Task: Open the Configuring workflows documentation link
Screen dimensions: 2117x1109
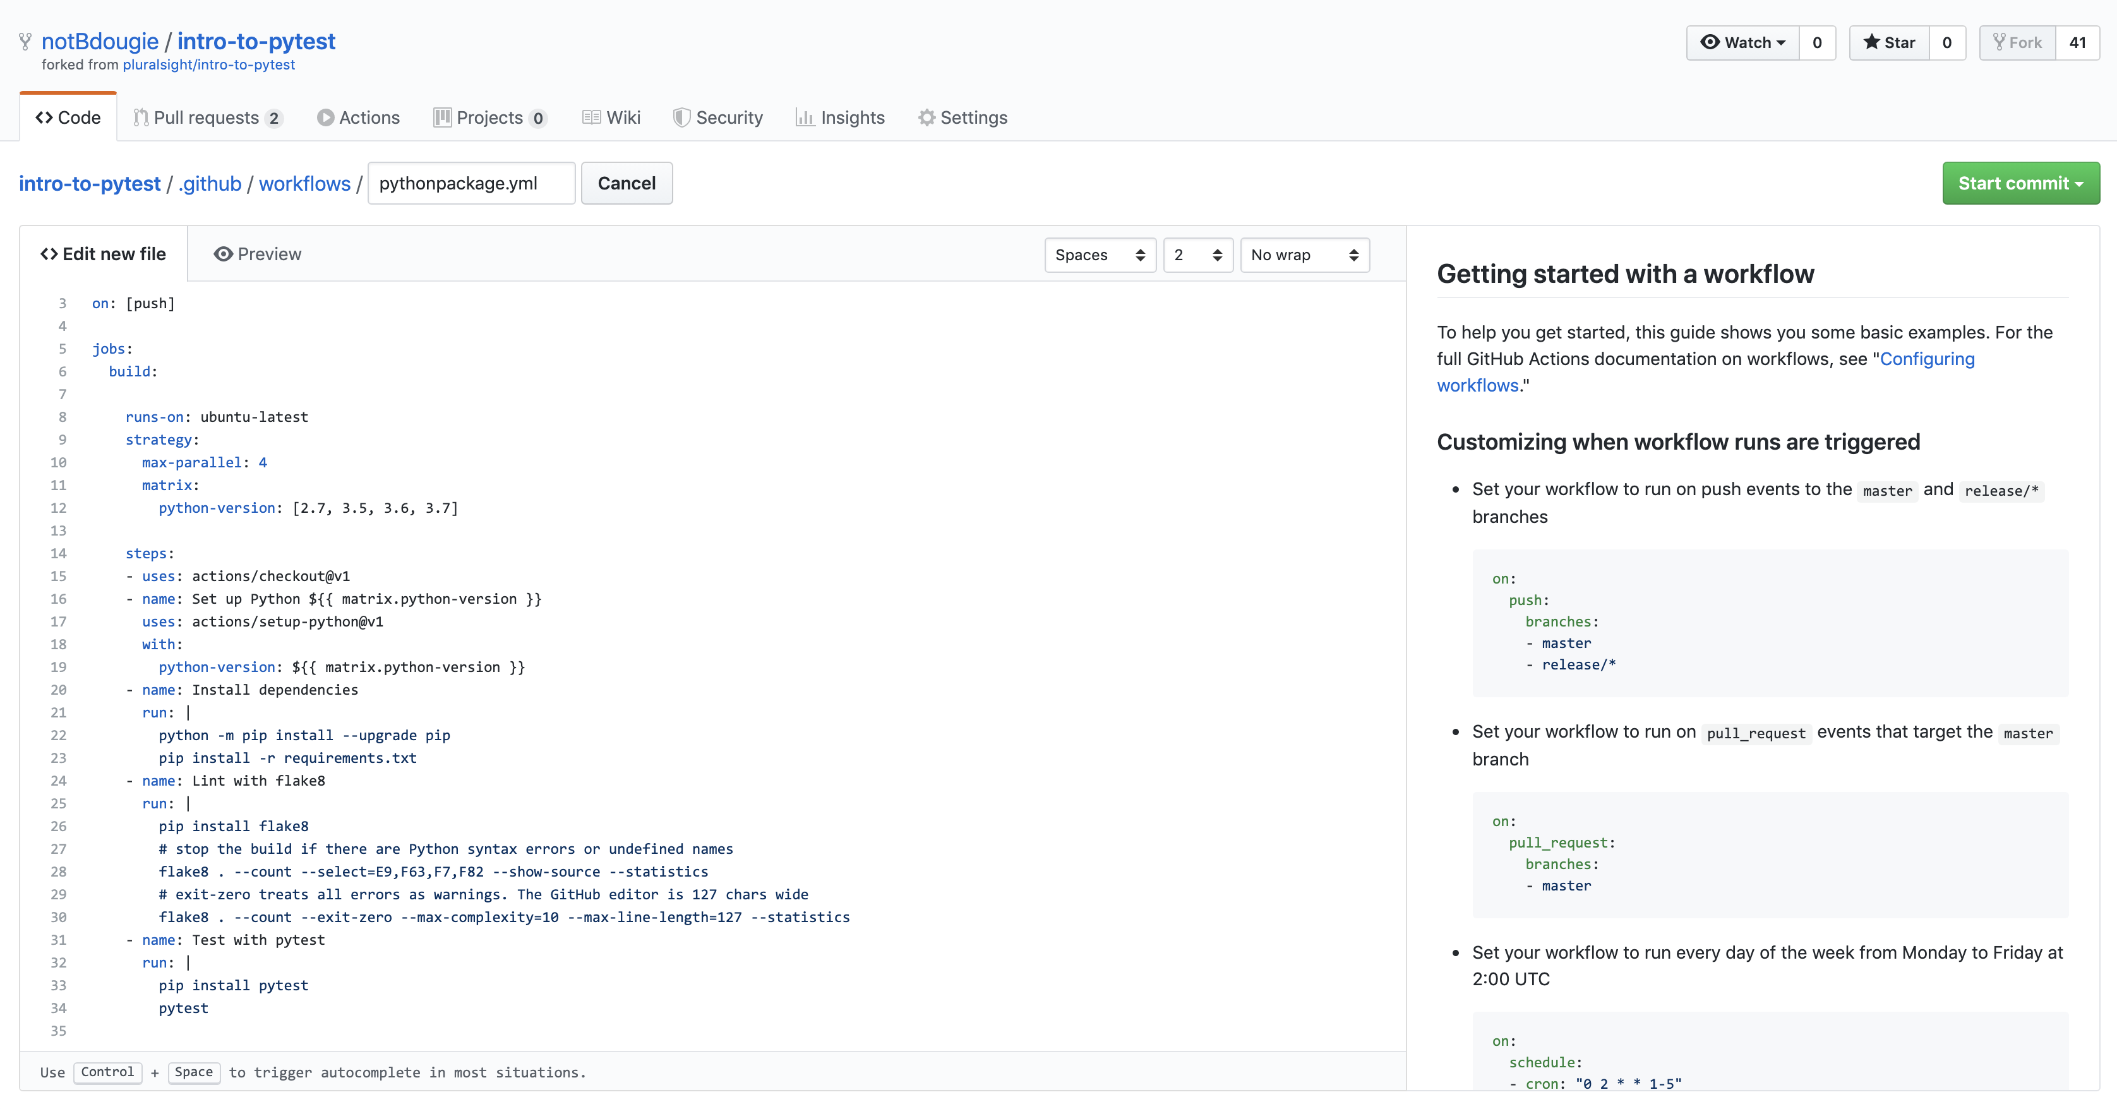Action: [x=1705, y=371]
